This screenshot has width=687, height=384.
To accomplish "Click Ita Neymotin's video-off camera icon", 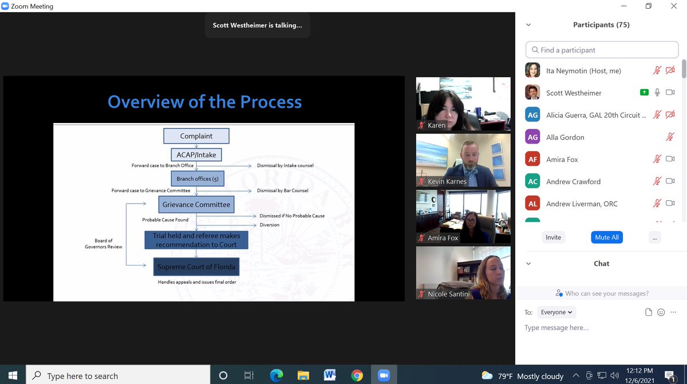I will point(670,70).
